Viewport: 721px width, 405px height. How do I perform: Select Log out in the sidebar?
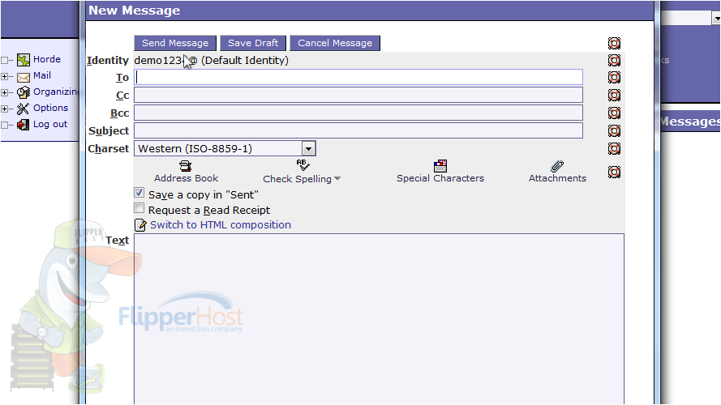pos(50,124)
